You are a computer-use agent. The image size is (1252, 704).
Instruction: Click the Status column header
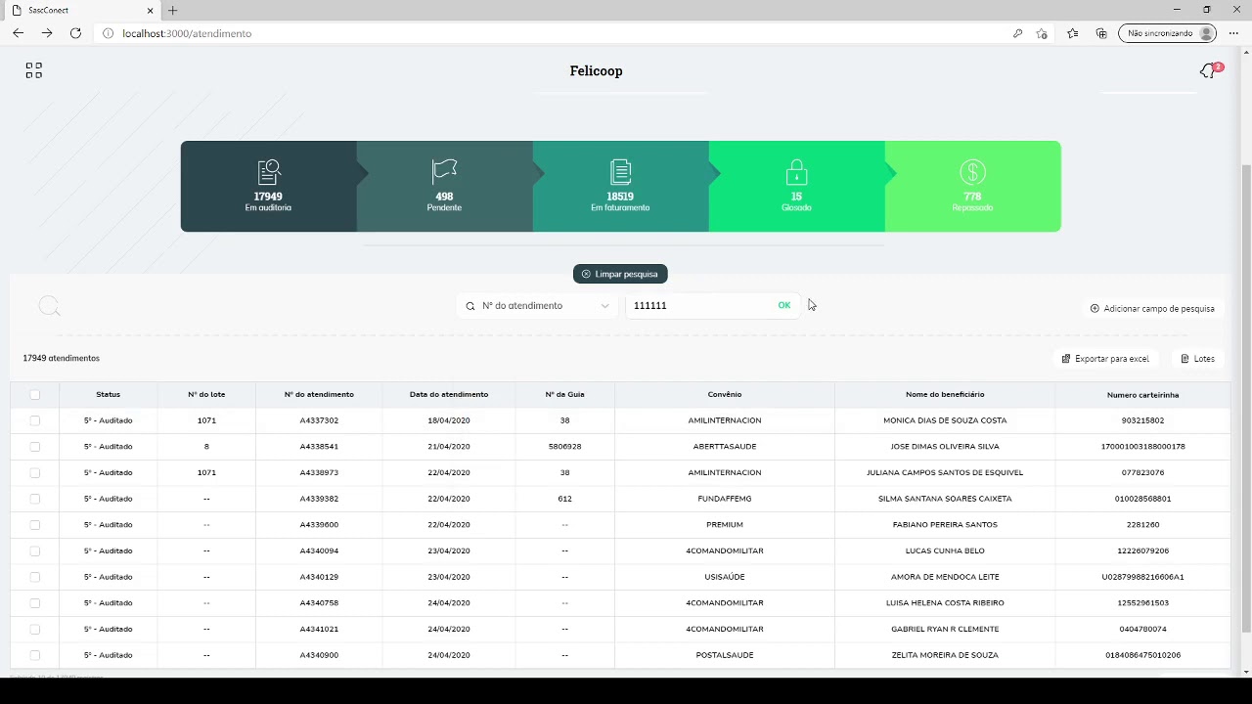click(109, 395)
